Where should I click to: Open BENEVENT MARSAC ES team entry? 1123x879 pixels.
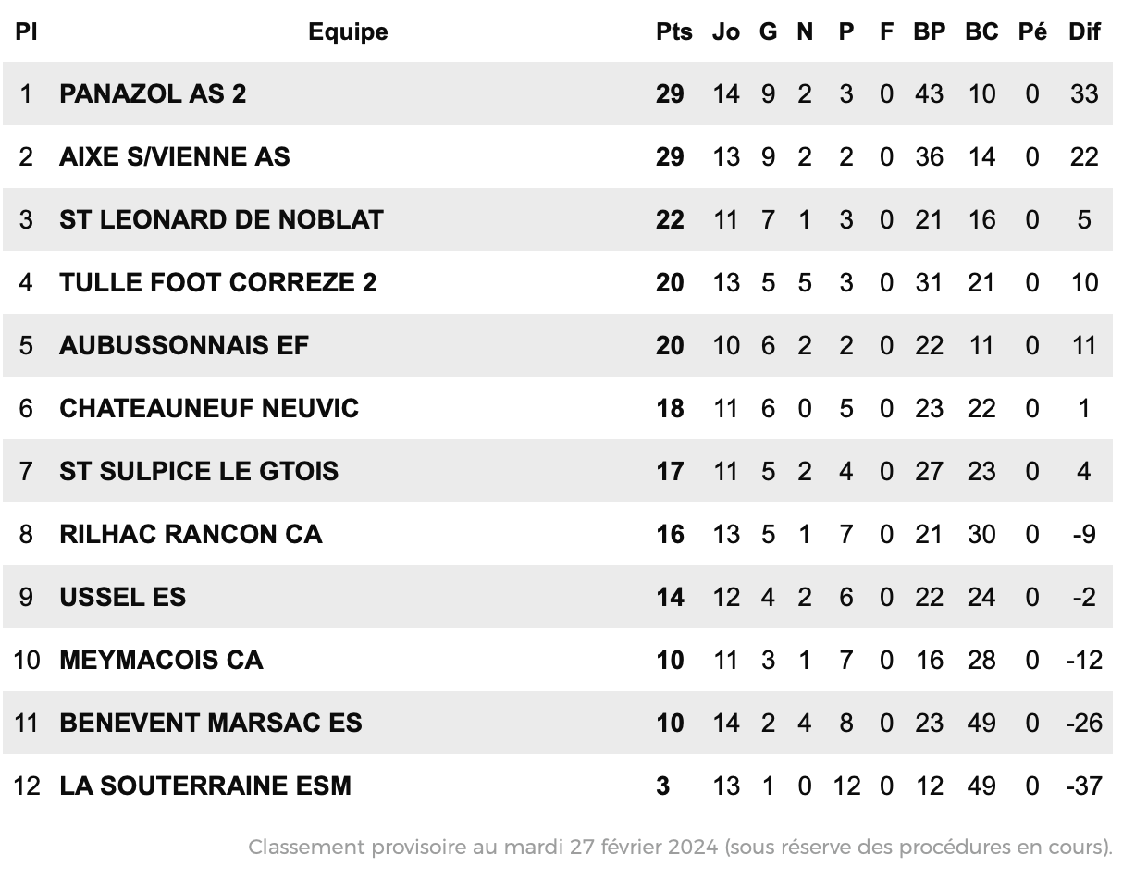click(x=211, y=723)
